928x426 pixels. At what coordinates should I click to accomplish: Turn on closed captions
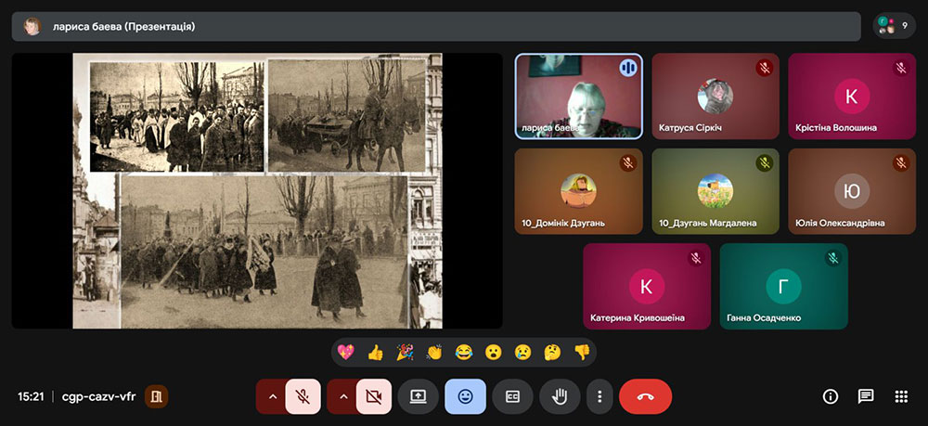(512, 396)
